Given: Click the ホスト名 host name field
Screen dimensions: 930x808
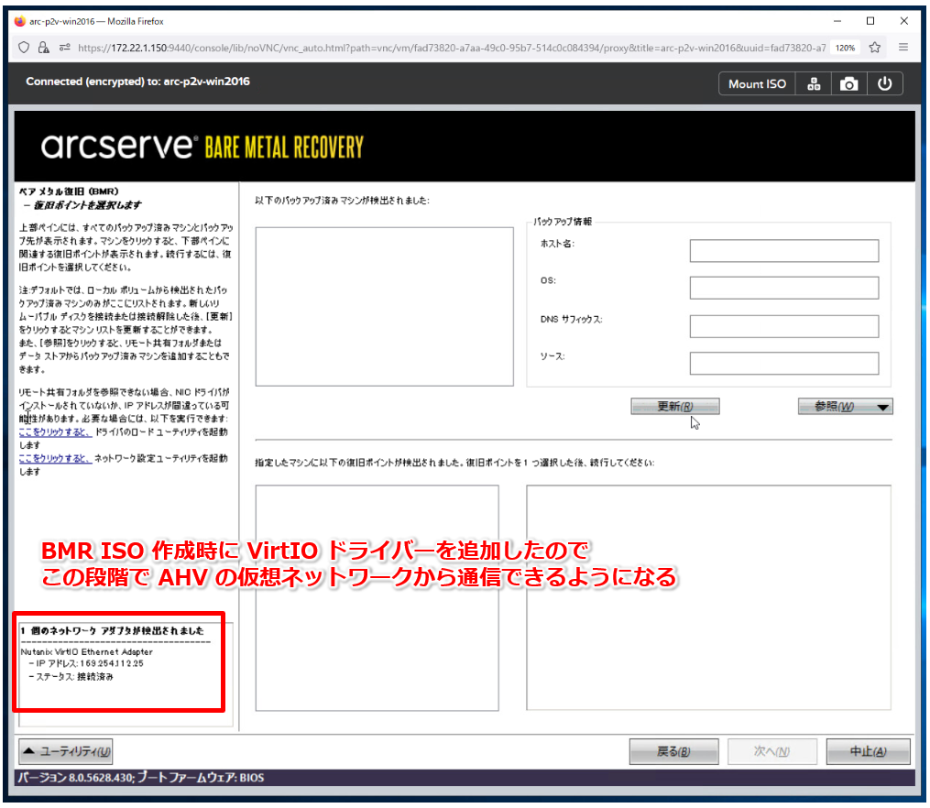Looking at the screenshot, I should click(784, 250).
